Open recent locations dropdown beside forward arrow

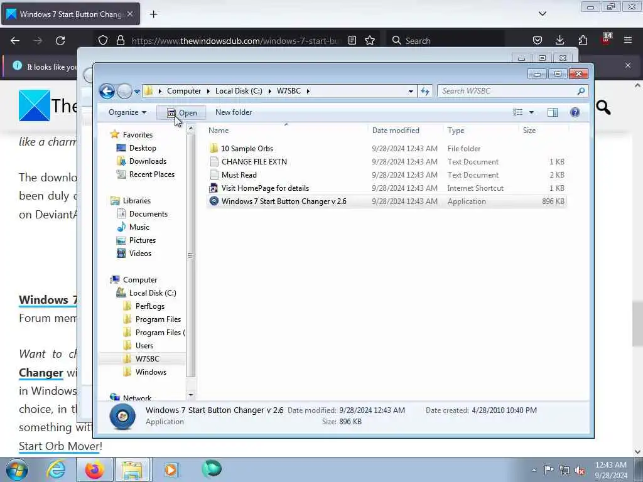pyautogui.click(x=137, y=92)
